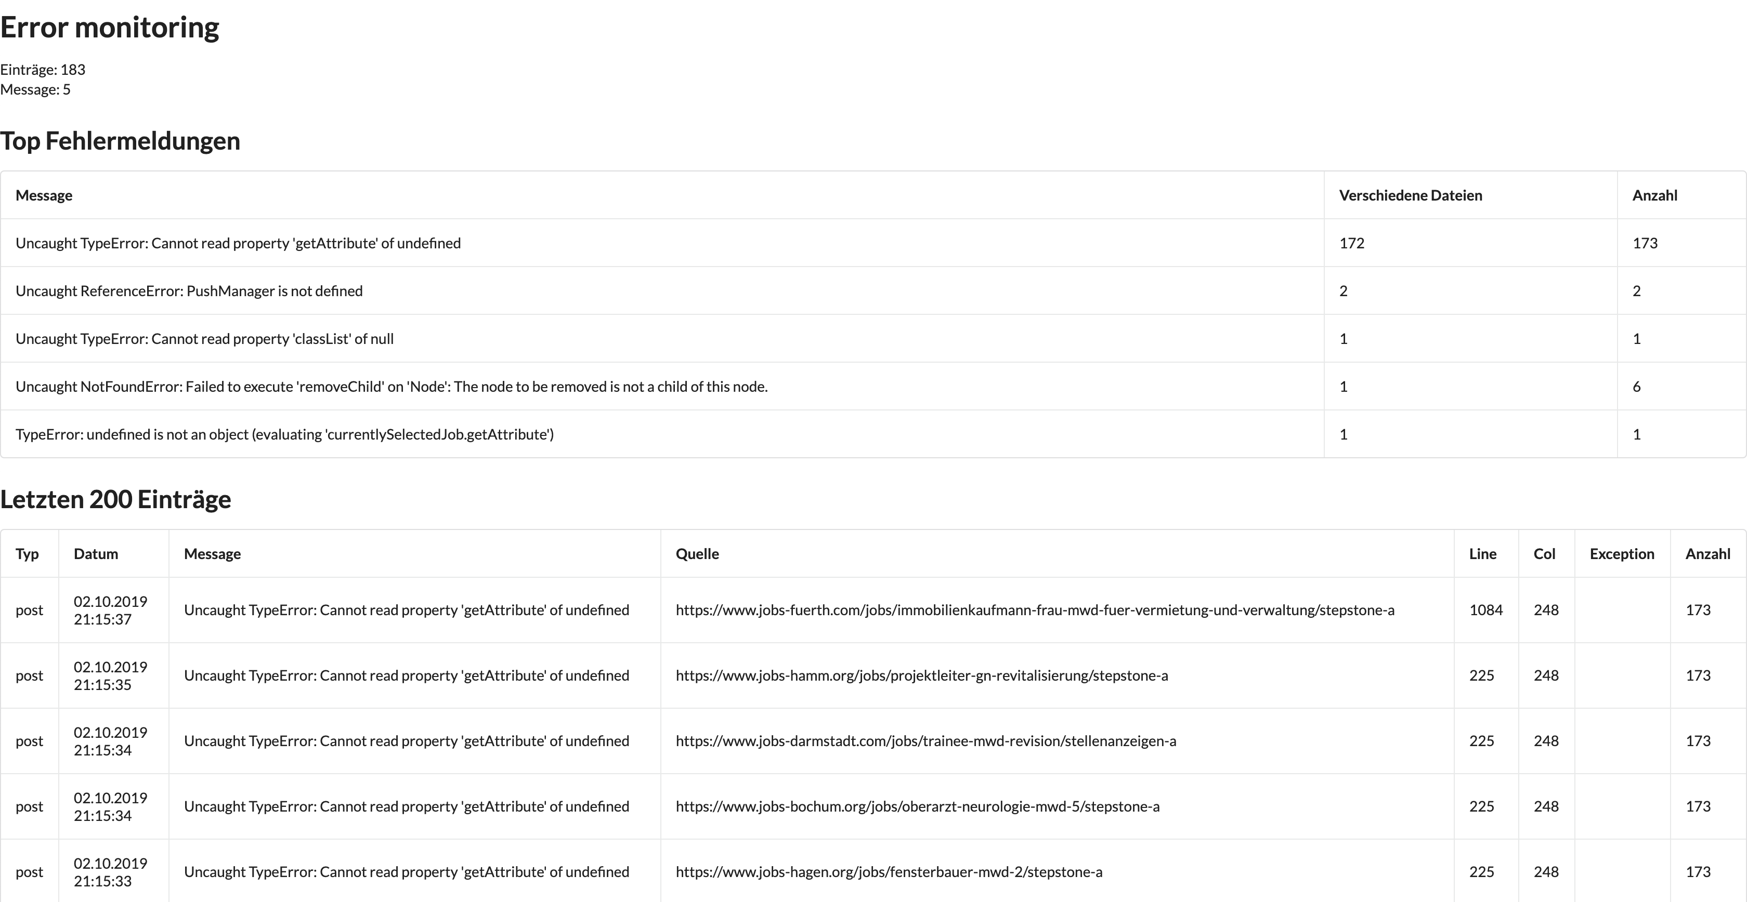Click the jobs-hamm.org projektleiter URL
This screenshot has width=1747, height=902.
(x=921, y=675)
